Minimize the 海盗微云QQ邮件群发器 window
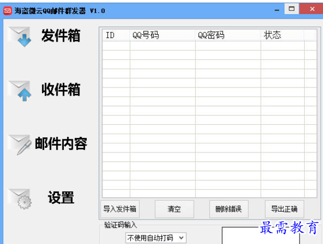 277,10
